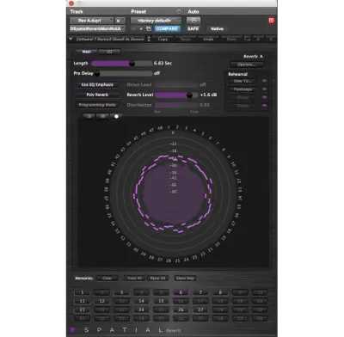Recall memory slot 7
Viewport: 344px width, 337px height.
200,292
